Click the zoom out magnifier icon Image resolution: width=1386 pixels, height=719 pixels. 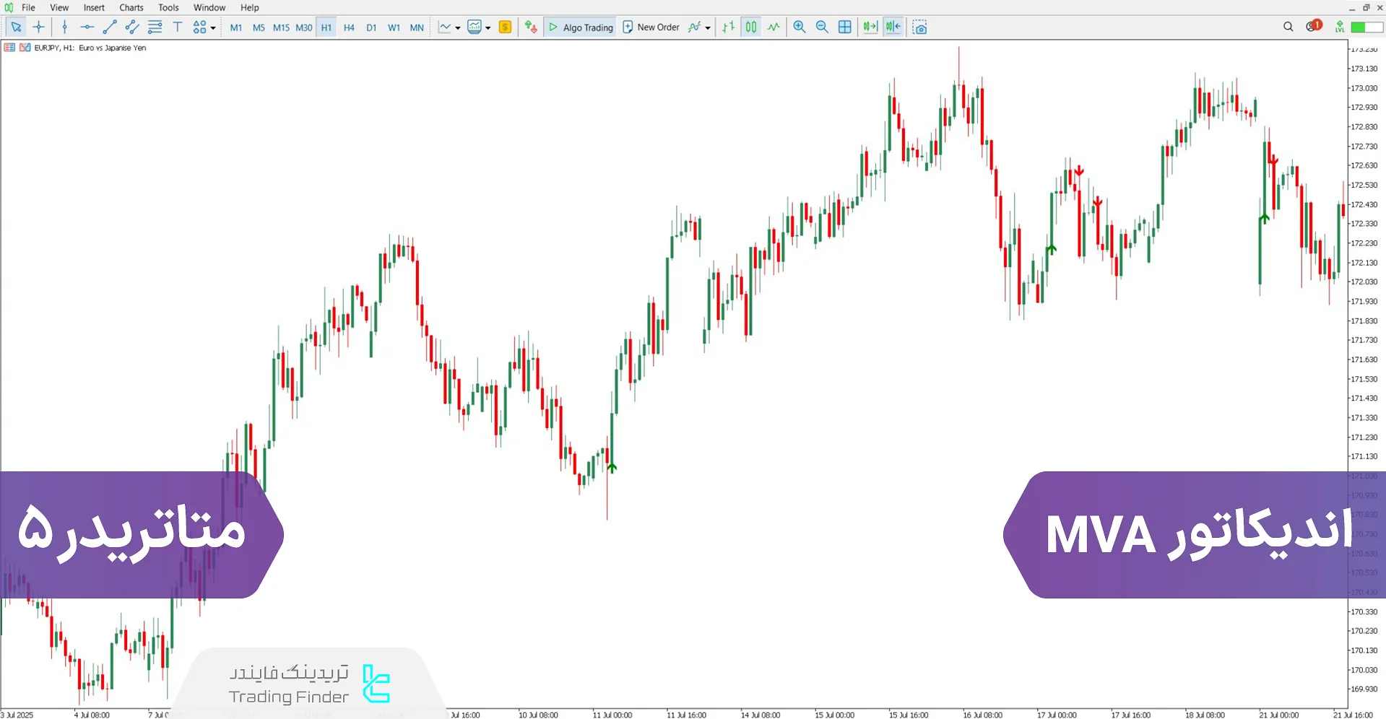[x=822, y=27]
